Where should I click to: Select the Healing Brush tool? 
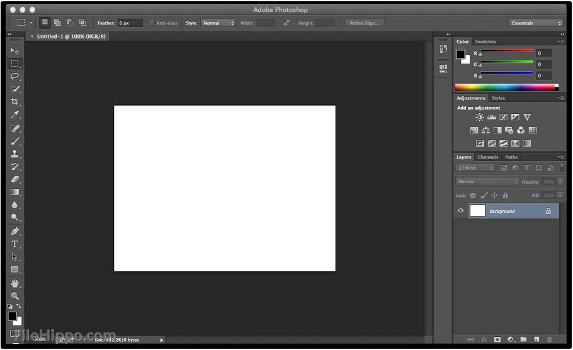pyautogui.click(x=14, y=128)
